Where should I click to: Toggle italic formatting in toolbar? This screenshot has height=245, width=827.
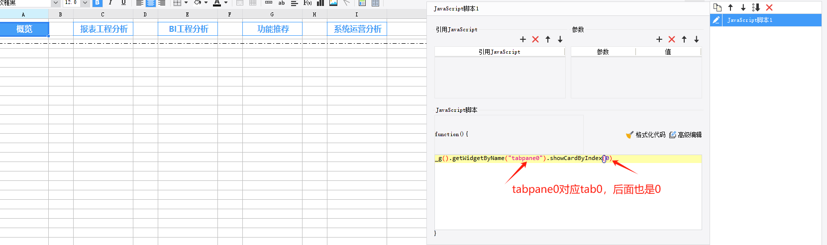point(110,2)
